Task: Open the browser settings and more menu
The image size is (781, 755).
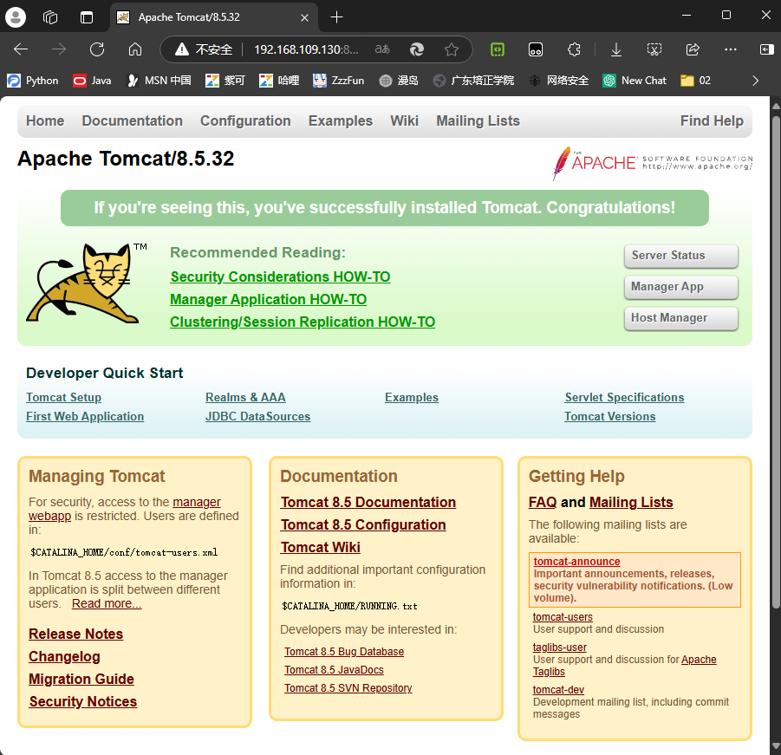Action: 731,49
